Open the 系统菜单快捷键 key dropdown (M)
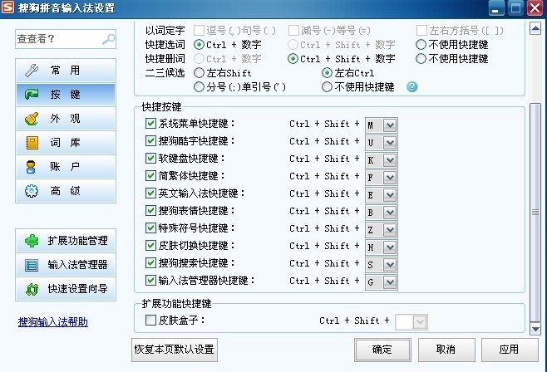This screenshot has height=372, width=547. [390, 125]
